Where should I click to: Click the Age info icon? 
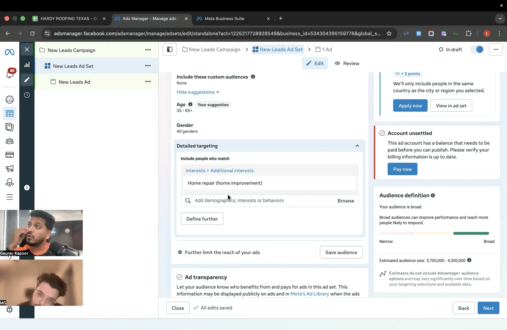pos(190,104)
